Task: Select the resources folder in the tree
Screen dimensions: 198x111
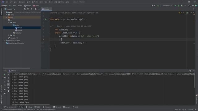Action: pyautogui.click(x=17, y=33)
